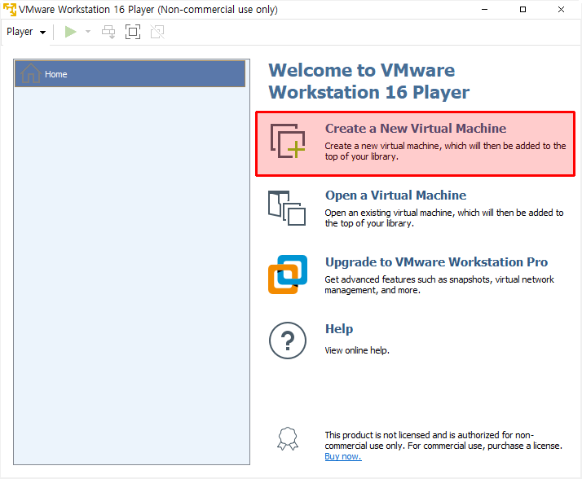Image resolution: width=582 pixels, height=479 pixels.
Task: Close the VMware Player window
Action: [x=561, y=9]
